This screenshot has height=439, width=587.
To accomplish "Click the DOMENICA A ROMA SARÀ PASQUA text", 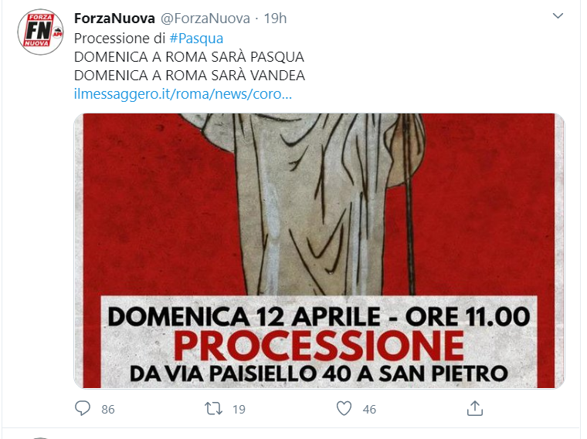I will click(x=189, y=57).
